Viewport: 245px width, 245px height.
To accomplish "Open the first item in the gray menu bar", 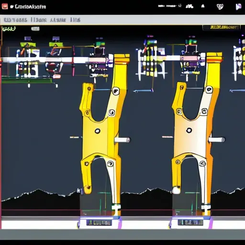I will pos(15,20).
